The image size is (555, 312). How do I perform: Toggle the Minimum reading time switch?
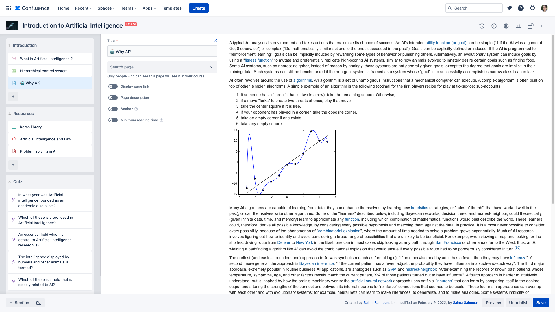(113, 120)
